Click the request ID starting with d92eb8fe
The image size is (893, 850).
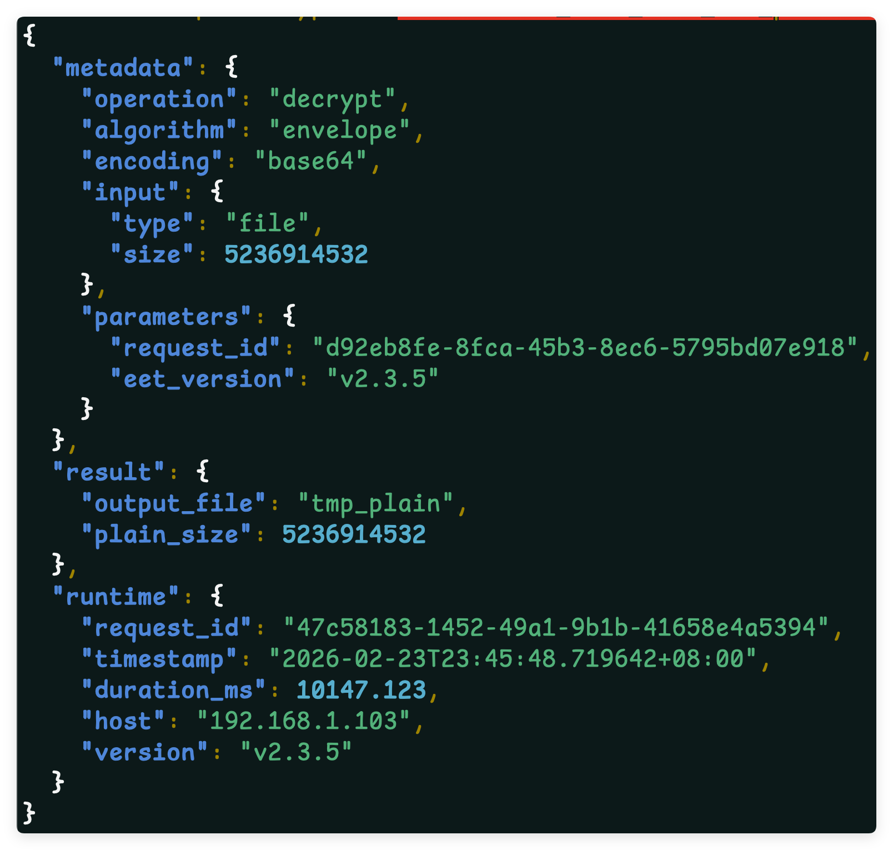(585, 348)
